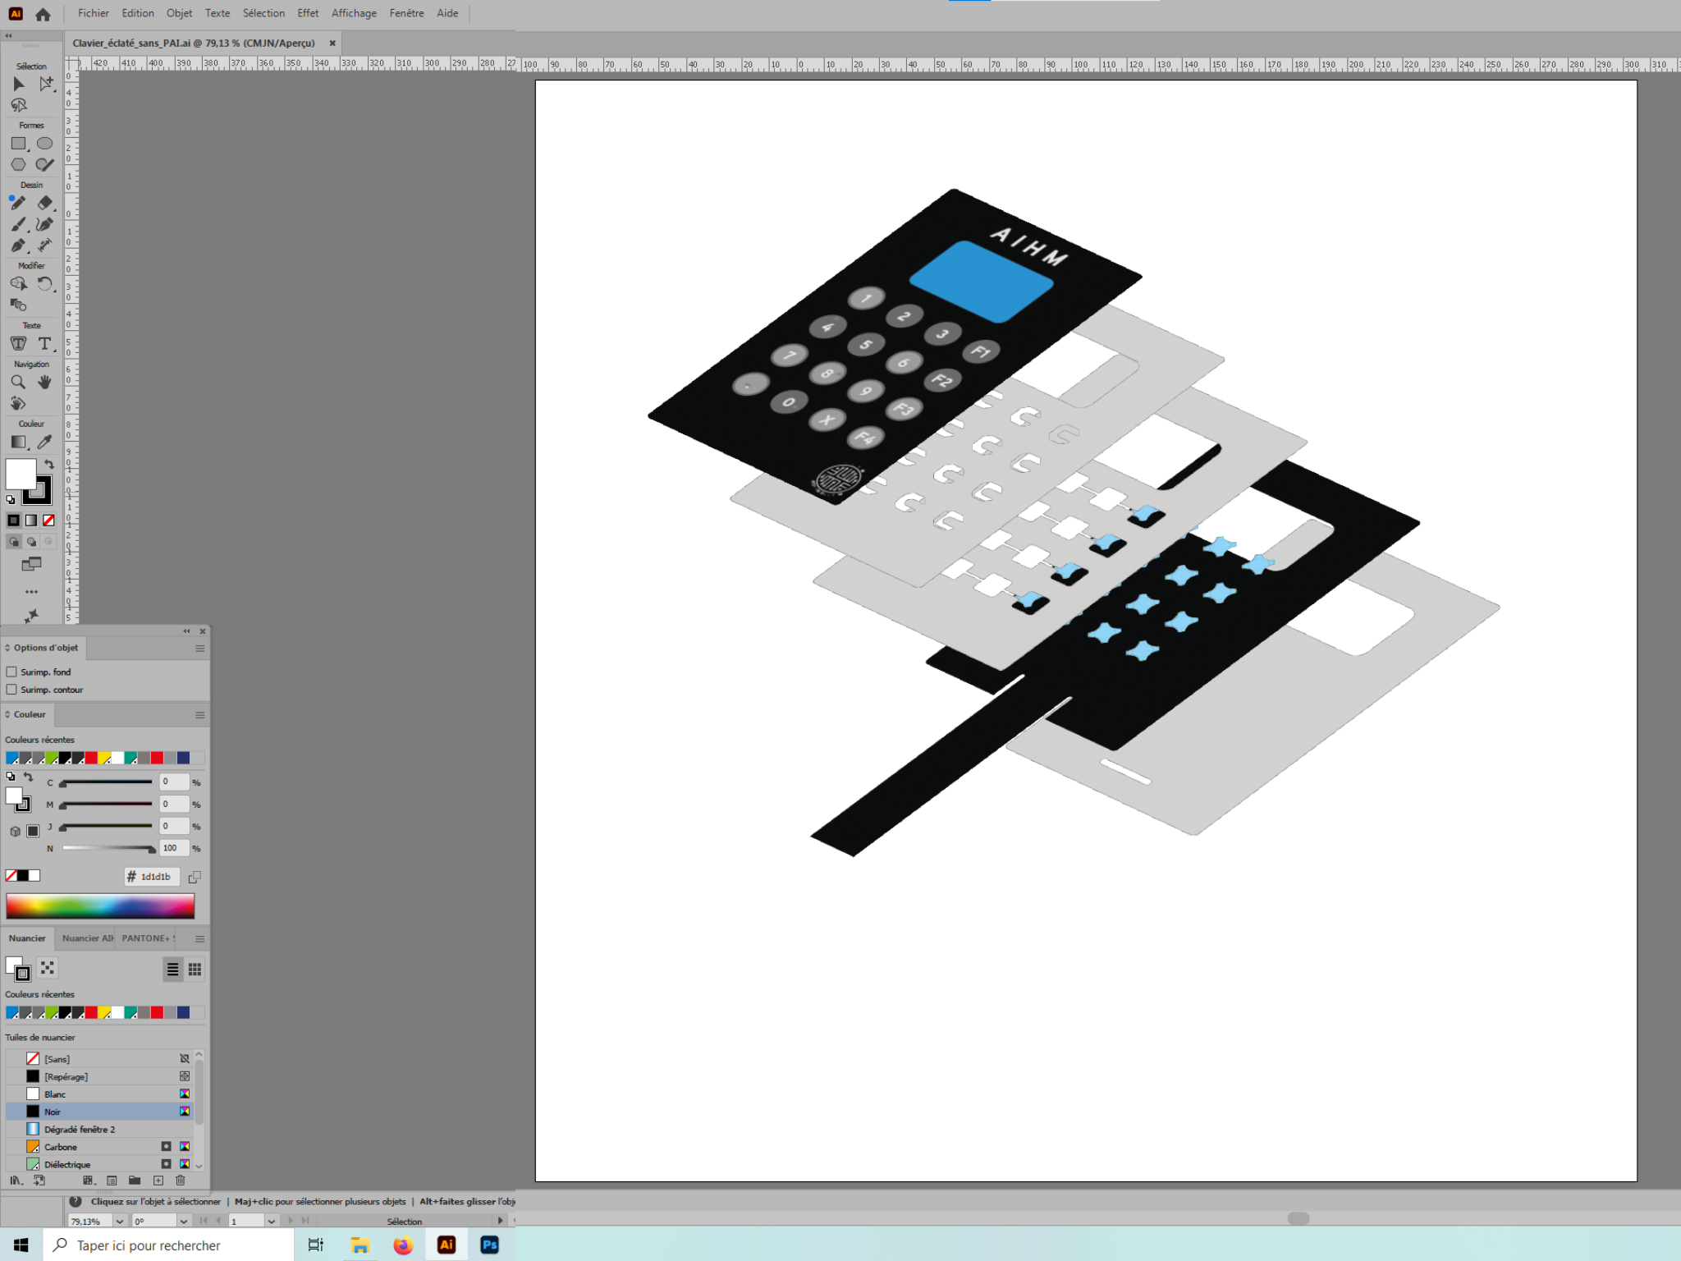Collapse floating panel group double-arrow
The image size is (1681, 1261).
pyautogui.click(x=186, y=631)
